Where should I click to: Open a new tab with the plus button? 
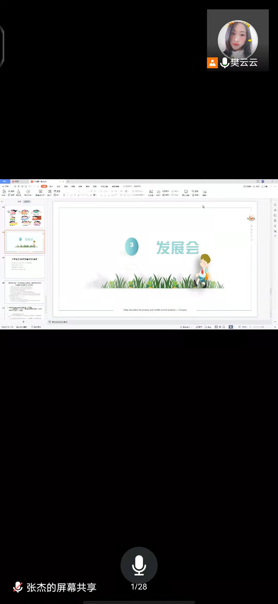point(68,181)
